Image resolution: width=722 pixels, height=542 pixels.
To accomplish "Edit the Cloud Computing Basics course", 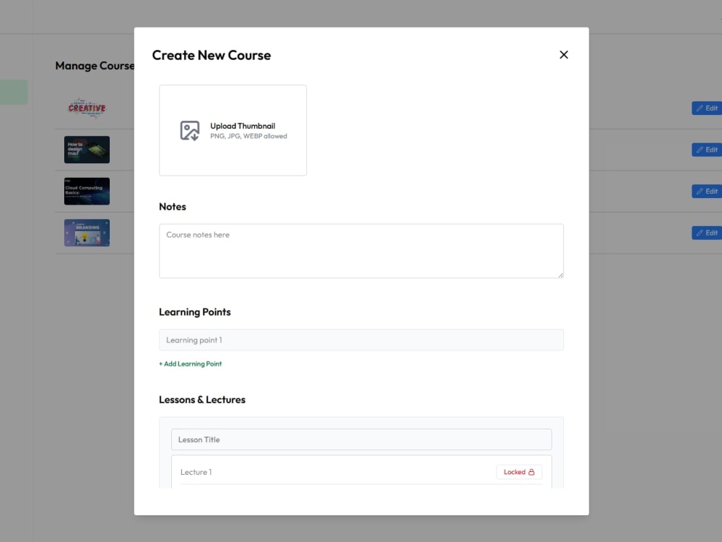I will tap(707, 192).
